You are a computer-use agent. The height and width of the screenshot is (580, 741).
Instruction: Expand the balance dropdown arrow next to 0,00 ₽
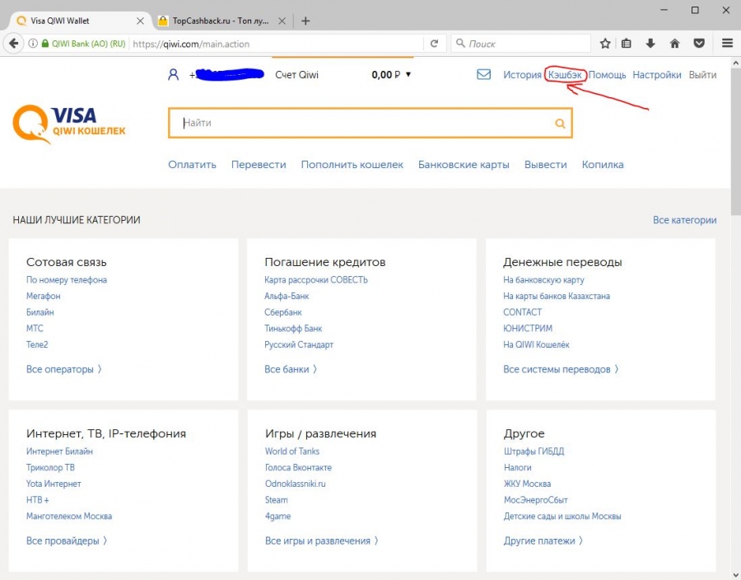[408, 75]
